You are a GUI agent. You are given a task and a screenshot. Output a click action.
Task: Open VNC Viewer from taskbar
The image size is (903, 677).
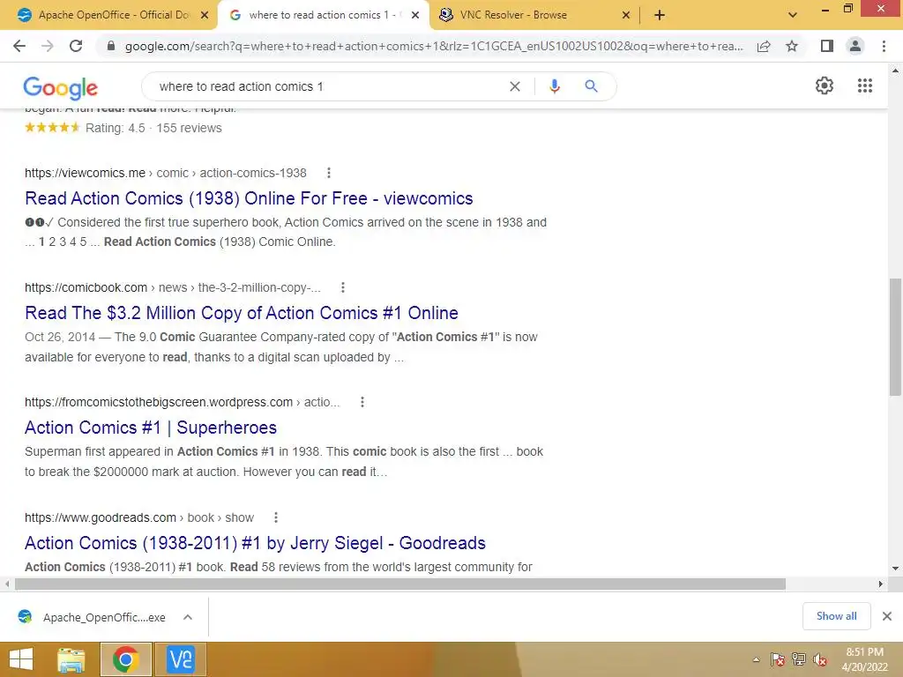tap(181, 659)
